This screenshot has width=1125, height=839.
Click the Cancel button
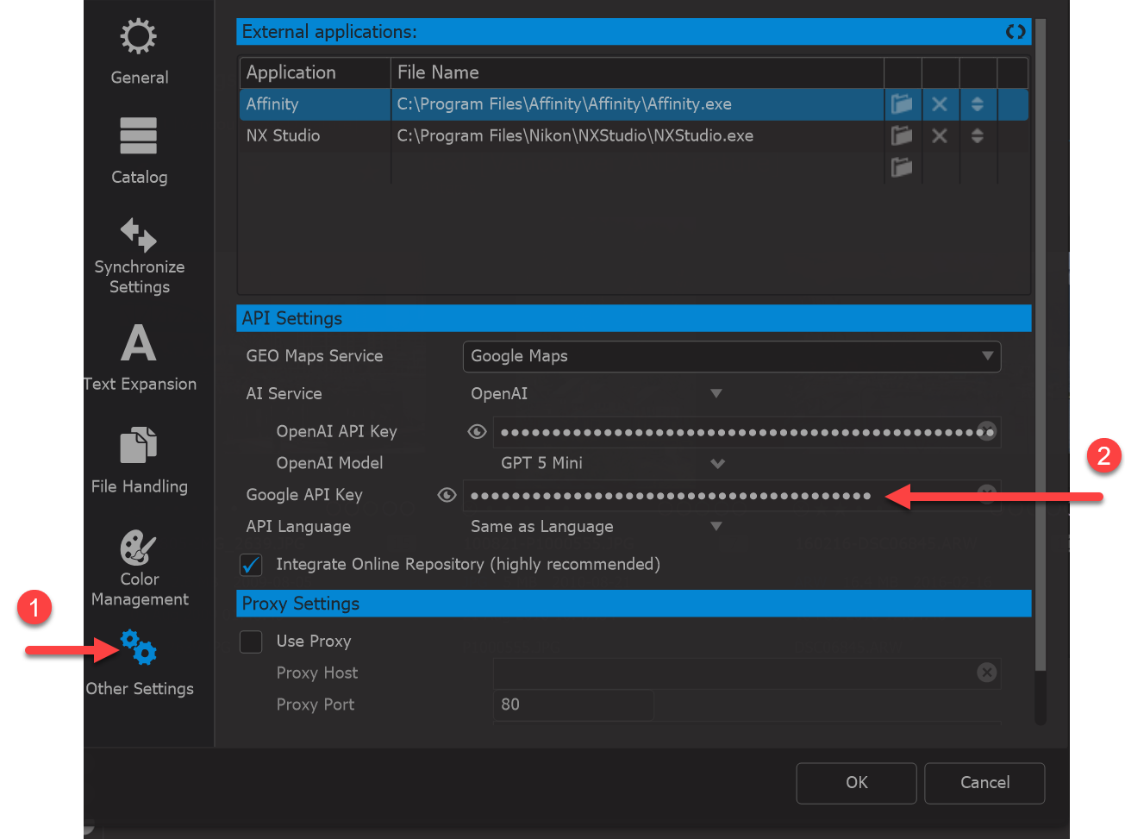(984, 783)
